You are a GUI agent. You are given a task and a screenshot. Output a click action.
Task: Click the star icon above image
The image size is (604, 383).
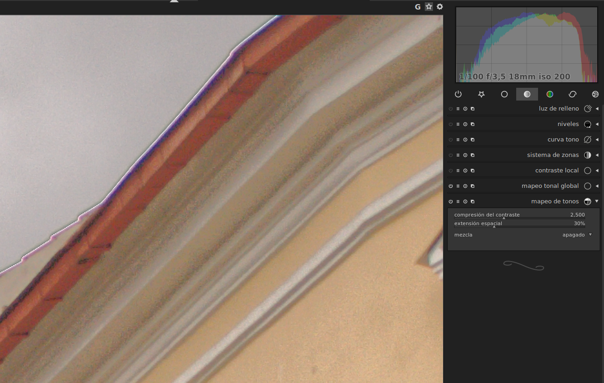[429, 7]
